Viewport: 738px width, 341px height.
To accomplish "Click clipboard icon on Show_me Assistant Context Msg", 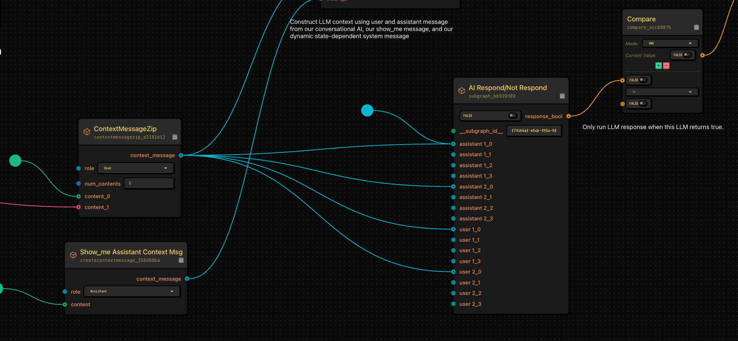I will tap(181, 260).
